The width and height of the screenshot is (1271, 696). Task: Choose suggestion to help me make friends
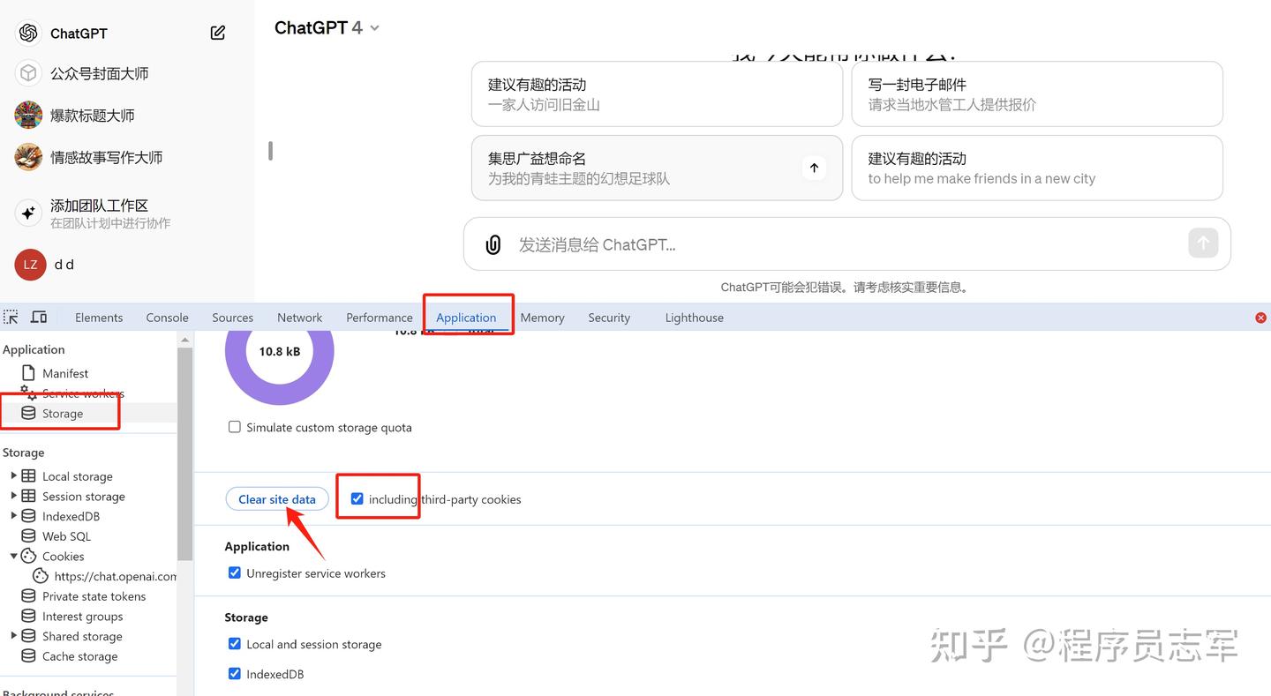[x=1037, y=168]
